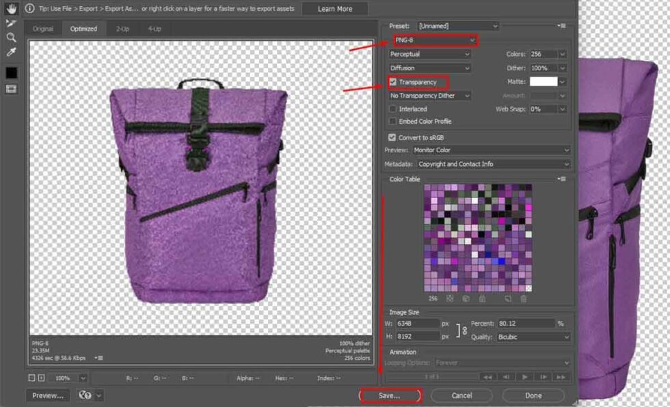Image resolution: width=670 pixels, height=407 pixels.
Task: Open the zoom level 100% dropdown
Action: [83, 378]
